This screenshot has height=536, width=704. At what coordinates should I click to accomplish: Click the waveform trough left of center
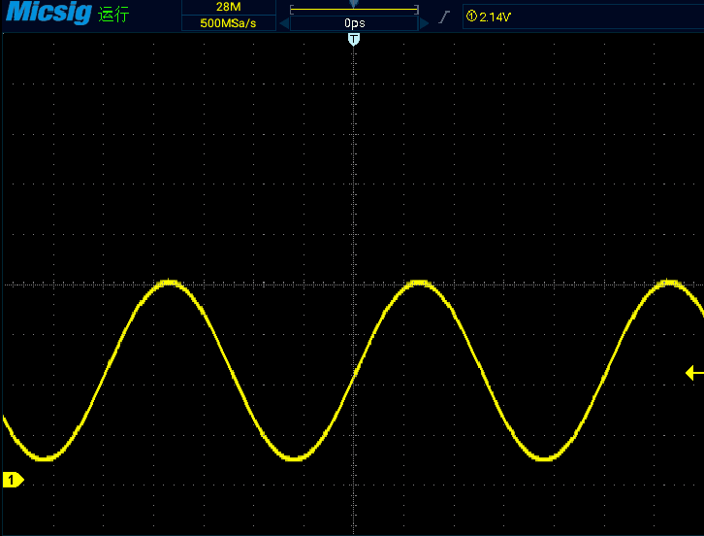(294, 457)
